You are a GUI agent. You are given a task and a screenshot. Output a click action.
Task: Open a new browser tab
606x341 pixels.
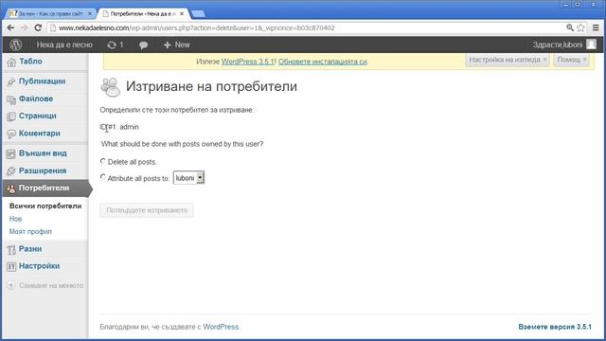(x=198, y=14)
